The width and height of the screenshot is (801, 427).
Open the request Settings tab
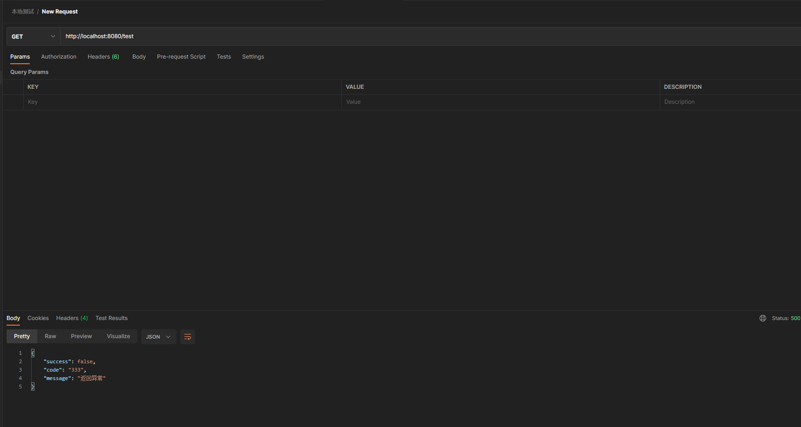click(x=253, y=57)
